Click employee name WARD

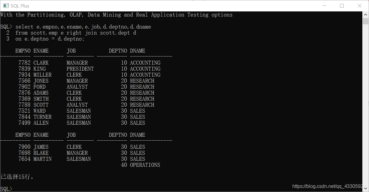(x=40, y=111)
